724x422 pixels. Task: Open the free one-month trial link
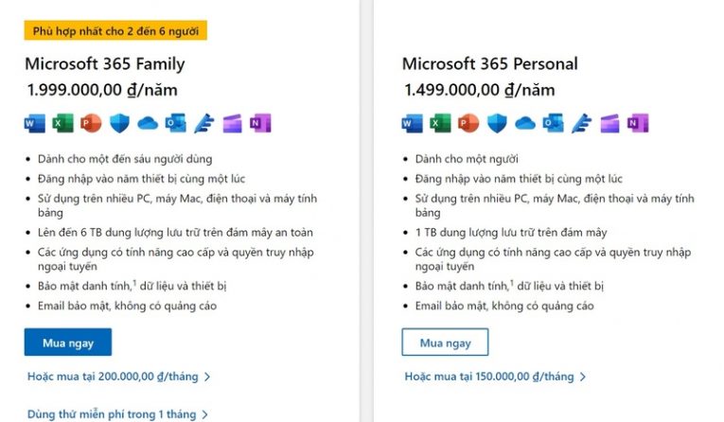tap(117, 414)
